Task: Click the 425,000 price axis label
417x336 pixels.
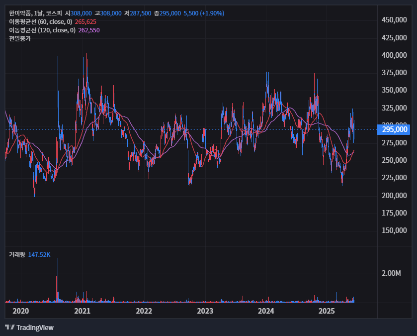Action: 394,38
